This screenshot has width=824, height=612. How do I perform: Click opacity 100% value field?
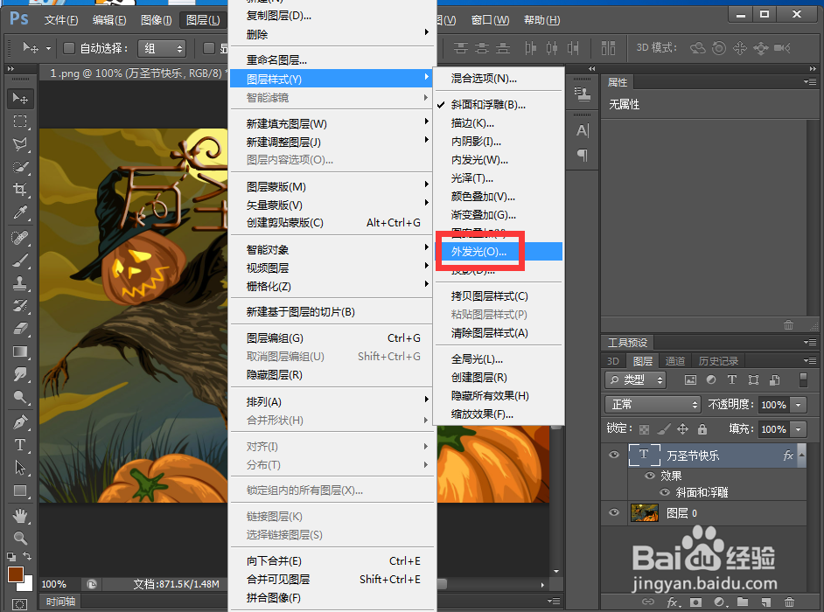click(x=774, y=405)
